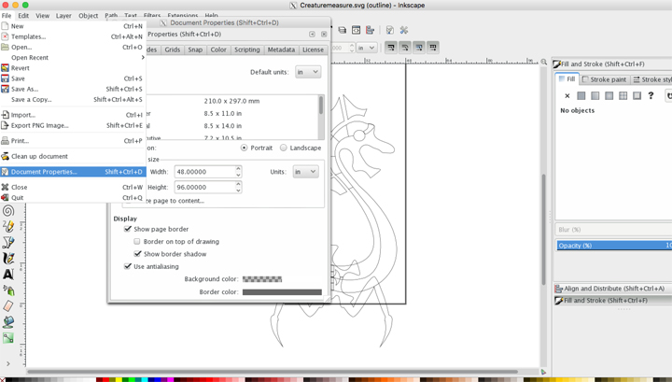Screen dimensions: 672x382
Task: Open Align and Distribute panel header
Action: click(x=613, y=289)
